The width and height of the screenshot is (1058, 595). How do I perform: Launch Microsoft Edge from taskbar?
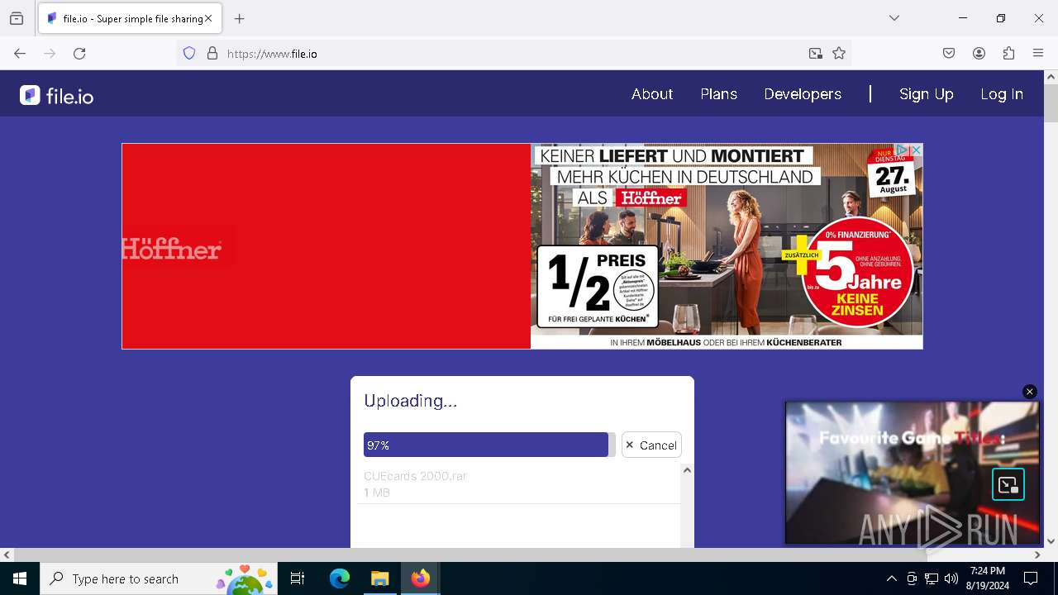(340, 578)
